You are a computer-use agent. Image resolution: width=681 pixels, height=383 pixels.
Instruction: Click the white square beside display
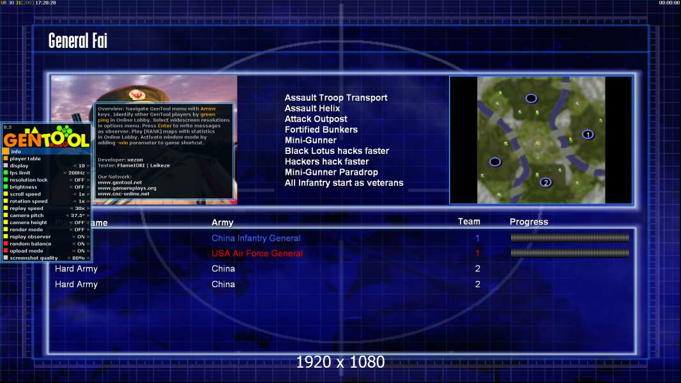point(6,166)
